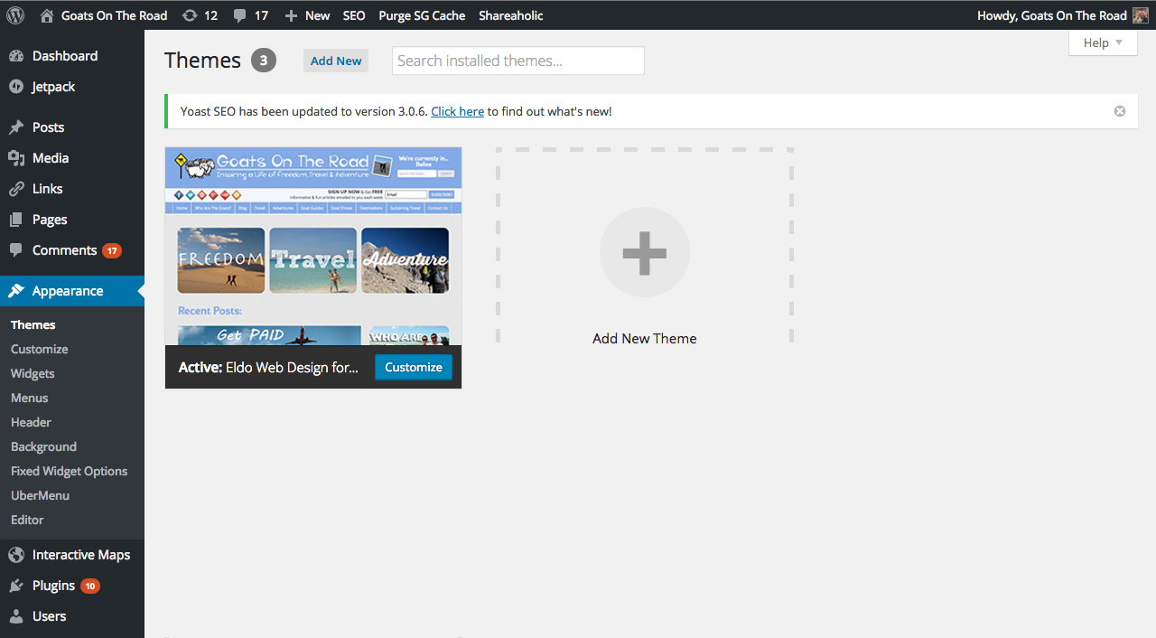Screen dimensions: 1156x638
Task: Dismiss the Yoast SEO update notice
Action: point(1120,111)
